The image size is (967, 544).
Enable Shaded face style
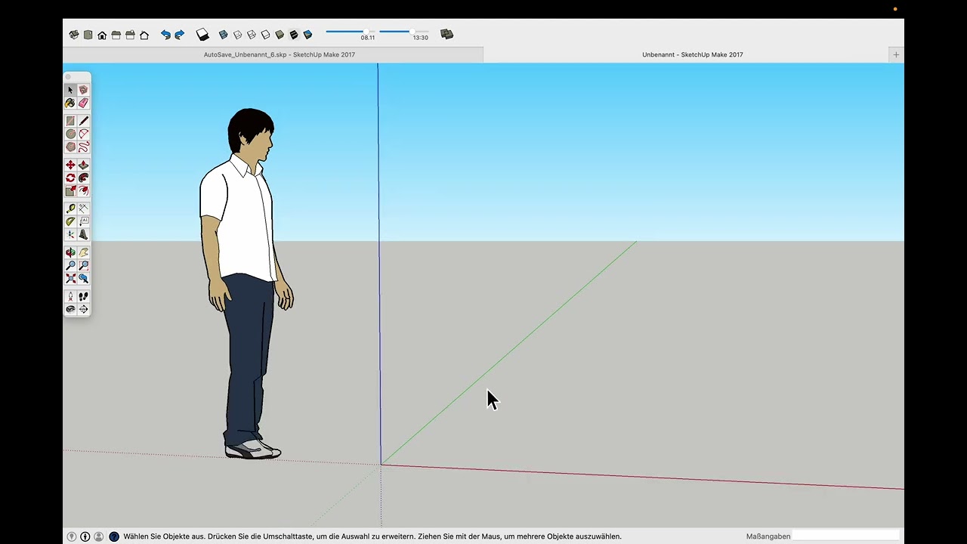pyautogui.click(x=280, y=35)
